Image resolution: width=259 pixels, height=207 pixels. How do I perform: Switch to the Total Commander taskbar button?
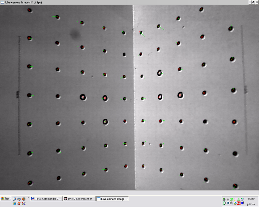click(x=46, y=199)
